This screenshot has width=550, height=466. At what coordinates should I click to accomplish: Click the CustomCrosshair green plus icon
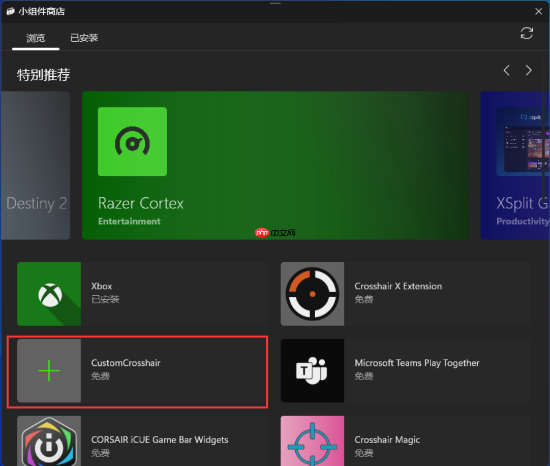[49, 370]
